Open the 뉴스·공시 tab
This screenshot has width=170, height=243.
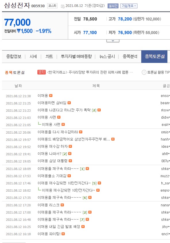tap(107, 56)
